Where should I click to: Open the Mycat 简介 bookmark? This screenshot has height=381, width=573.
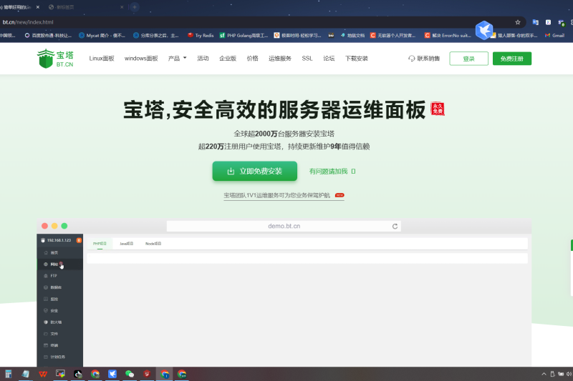(x=102, y=35)
